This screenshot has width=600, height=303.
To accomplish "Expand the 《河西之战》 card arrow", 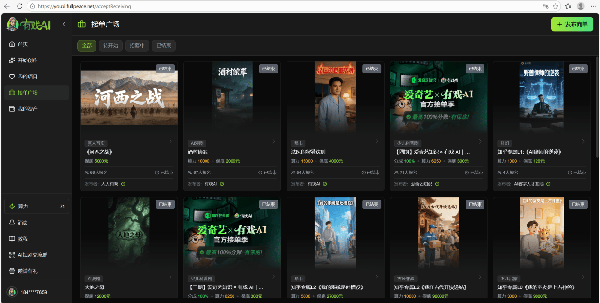I will coord(170,141).
